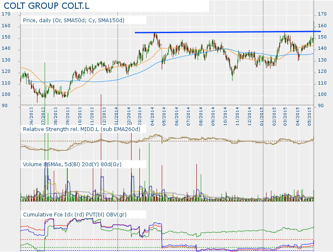Click the 01/2014 date axis label
The width and height of the screenshot is (333, 252).
(116, 116)
